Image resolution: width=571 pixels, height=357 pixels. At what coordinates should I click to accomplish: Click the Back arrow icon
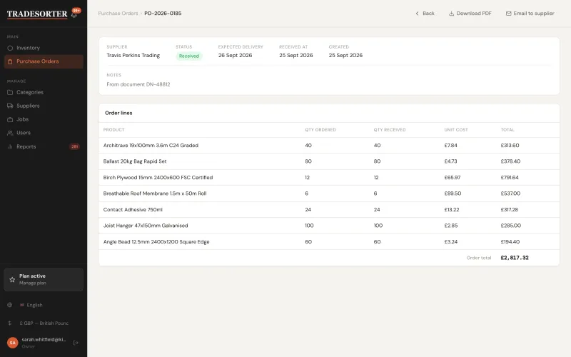pyautogui.click(x=418, y=14)
